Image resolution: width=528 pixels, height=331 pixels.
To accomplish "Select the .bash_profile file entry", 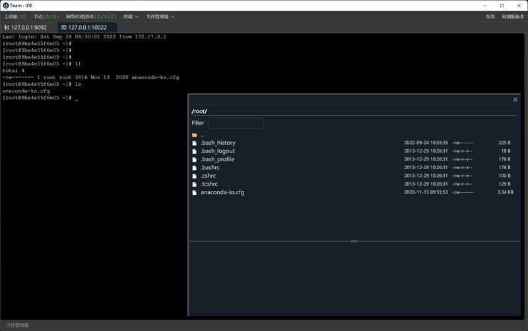I will click(x=218, y=159).
